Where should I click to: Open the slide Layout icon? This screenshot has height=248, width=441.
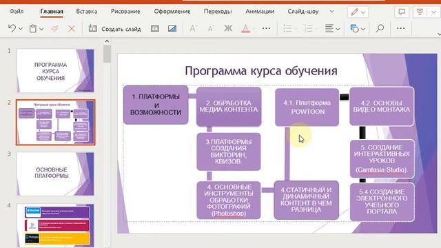click(x=154, y=28)
